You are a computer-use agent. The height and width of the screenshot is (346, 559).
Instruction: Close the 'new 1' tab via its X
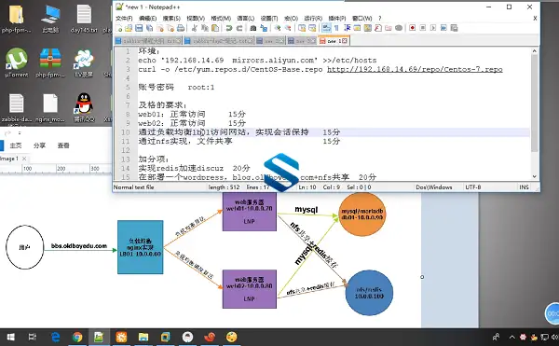coord(345,41)
